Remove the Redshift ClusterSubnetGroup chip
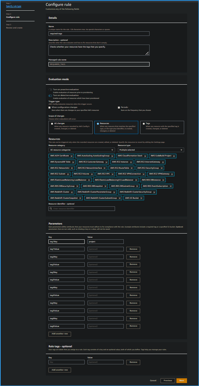The image size is (199, 386). [120, 198]
